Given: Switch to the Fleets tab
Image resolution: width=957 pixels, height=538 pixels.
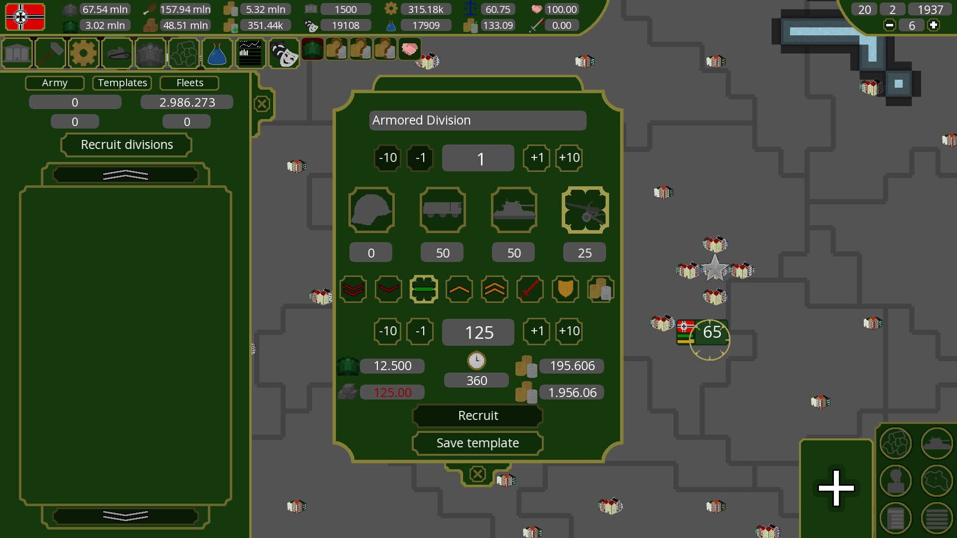Looking at the screenshot, I should point(189,83).
